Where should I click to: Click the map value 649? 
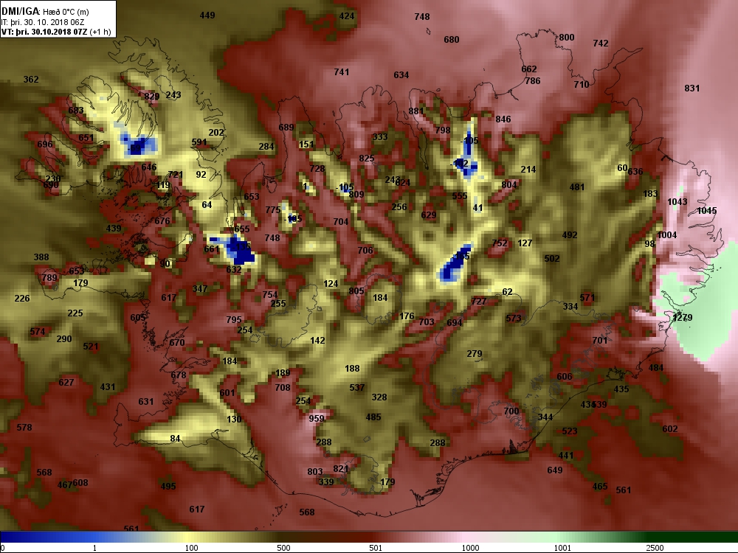pyautogui.click(x=555, y=470)
